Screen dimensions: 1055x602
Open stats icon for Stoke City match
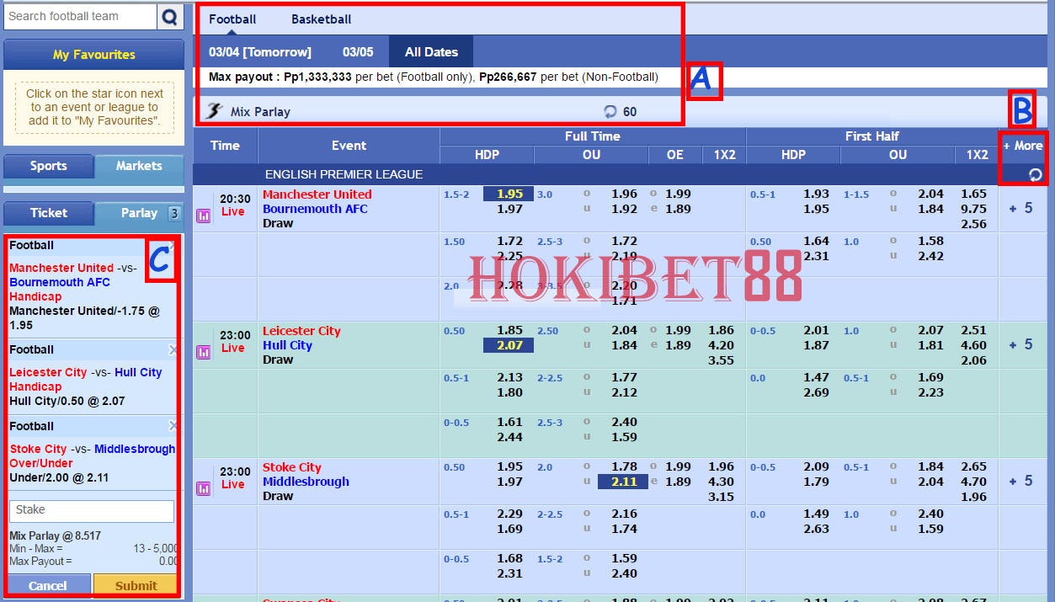(203, 488)
